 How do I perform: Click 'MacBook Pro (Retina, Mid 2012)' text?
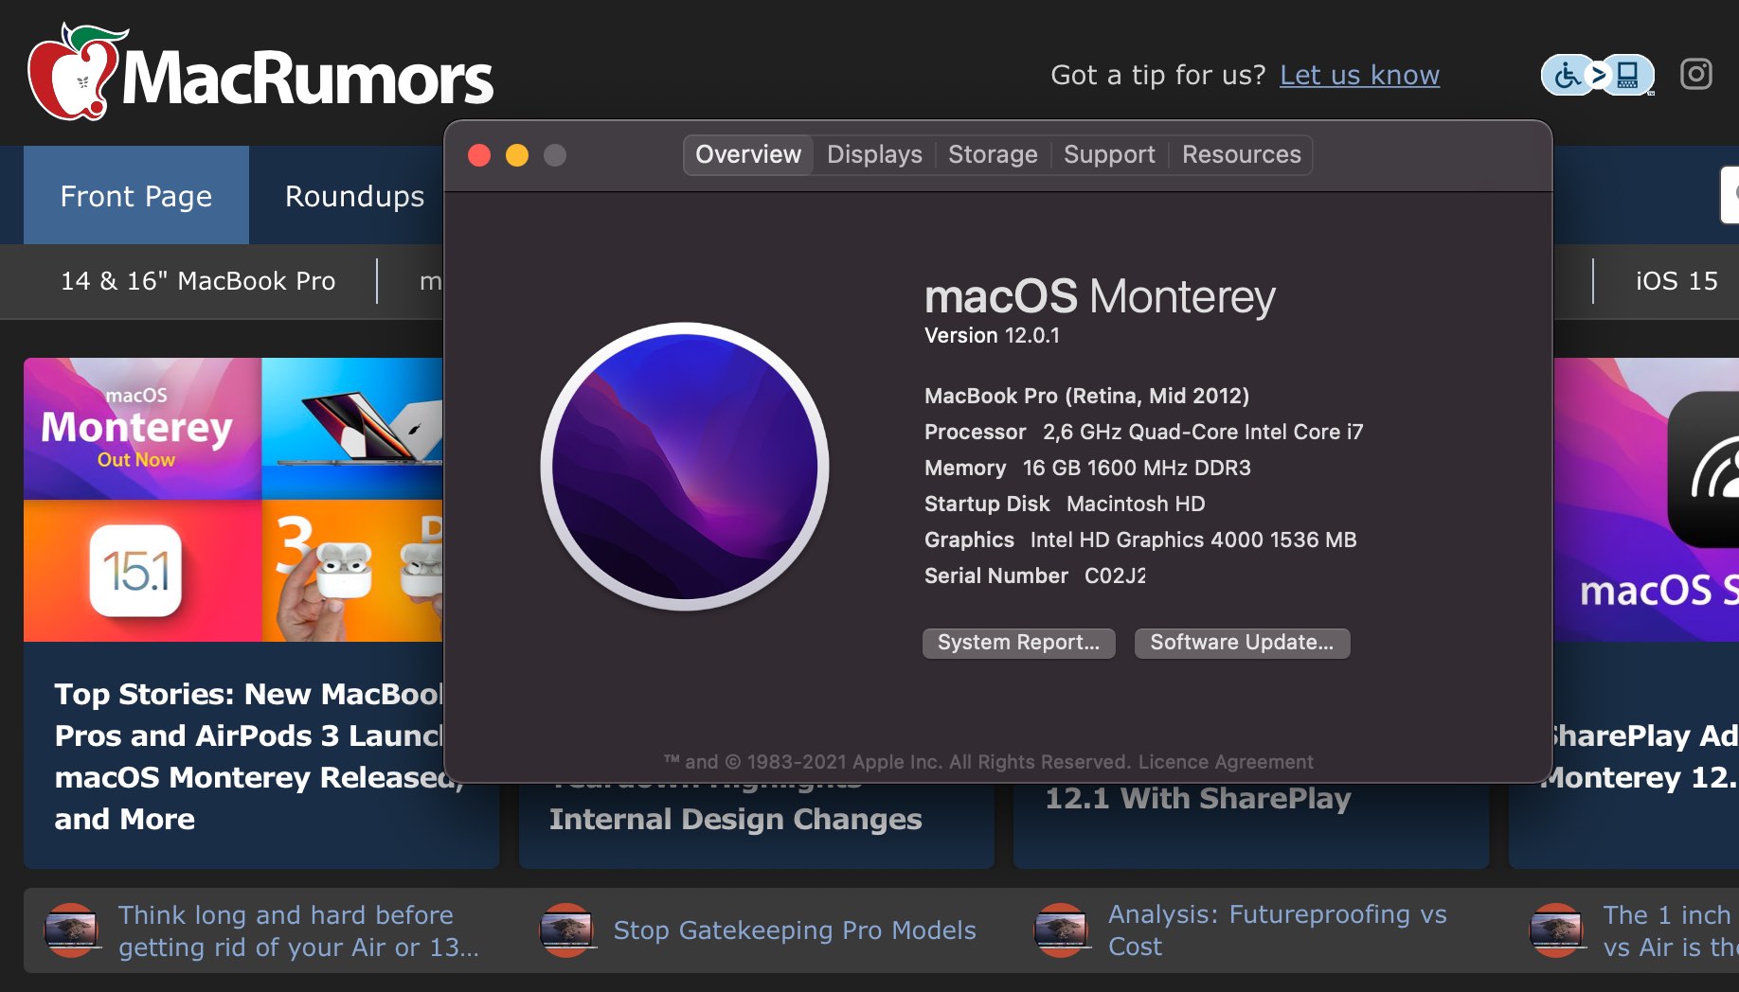[1086, 396]
